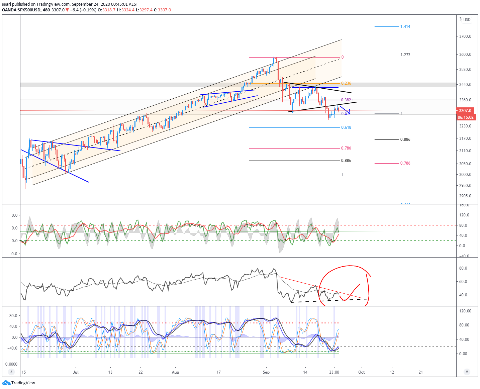Click the 0.0000 value in bottom pane
Image resolution: width=480 pixels, height=389 pixels.
tap(11, 364)
